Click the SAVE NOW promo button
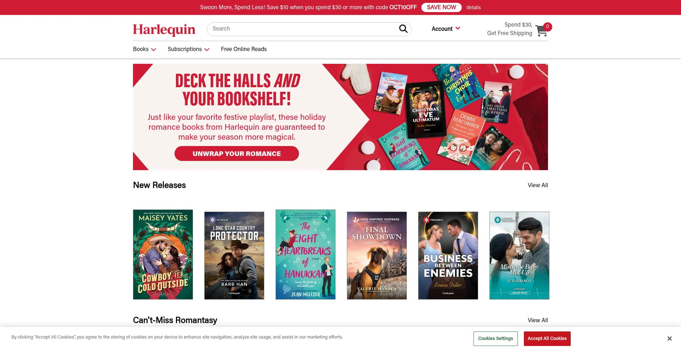This screenshot has height=352, width=681. coord(441,7)
